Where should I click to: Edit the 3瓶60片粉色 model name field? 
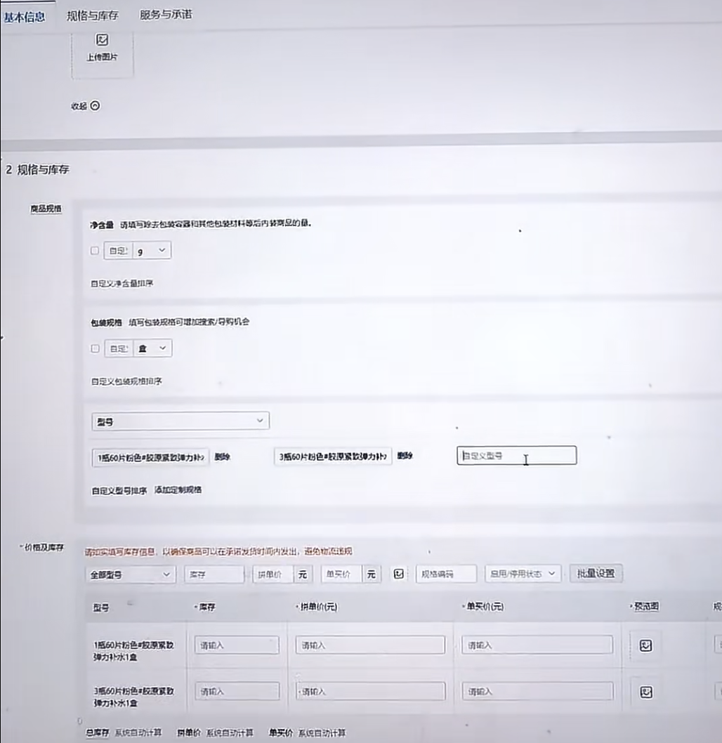pyautogui.click(x=333, y=456)
